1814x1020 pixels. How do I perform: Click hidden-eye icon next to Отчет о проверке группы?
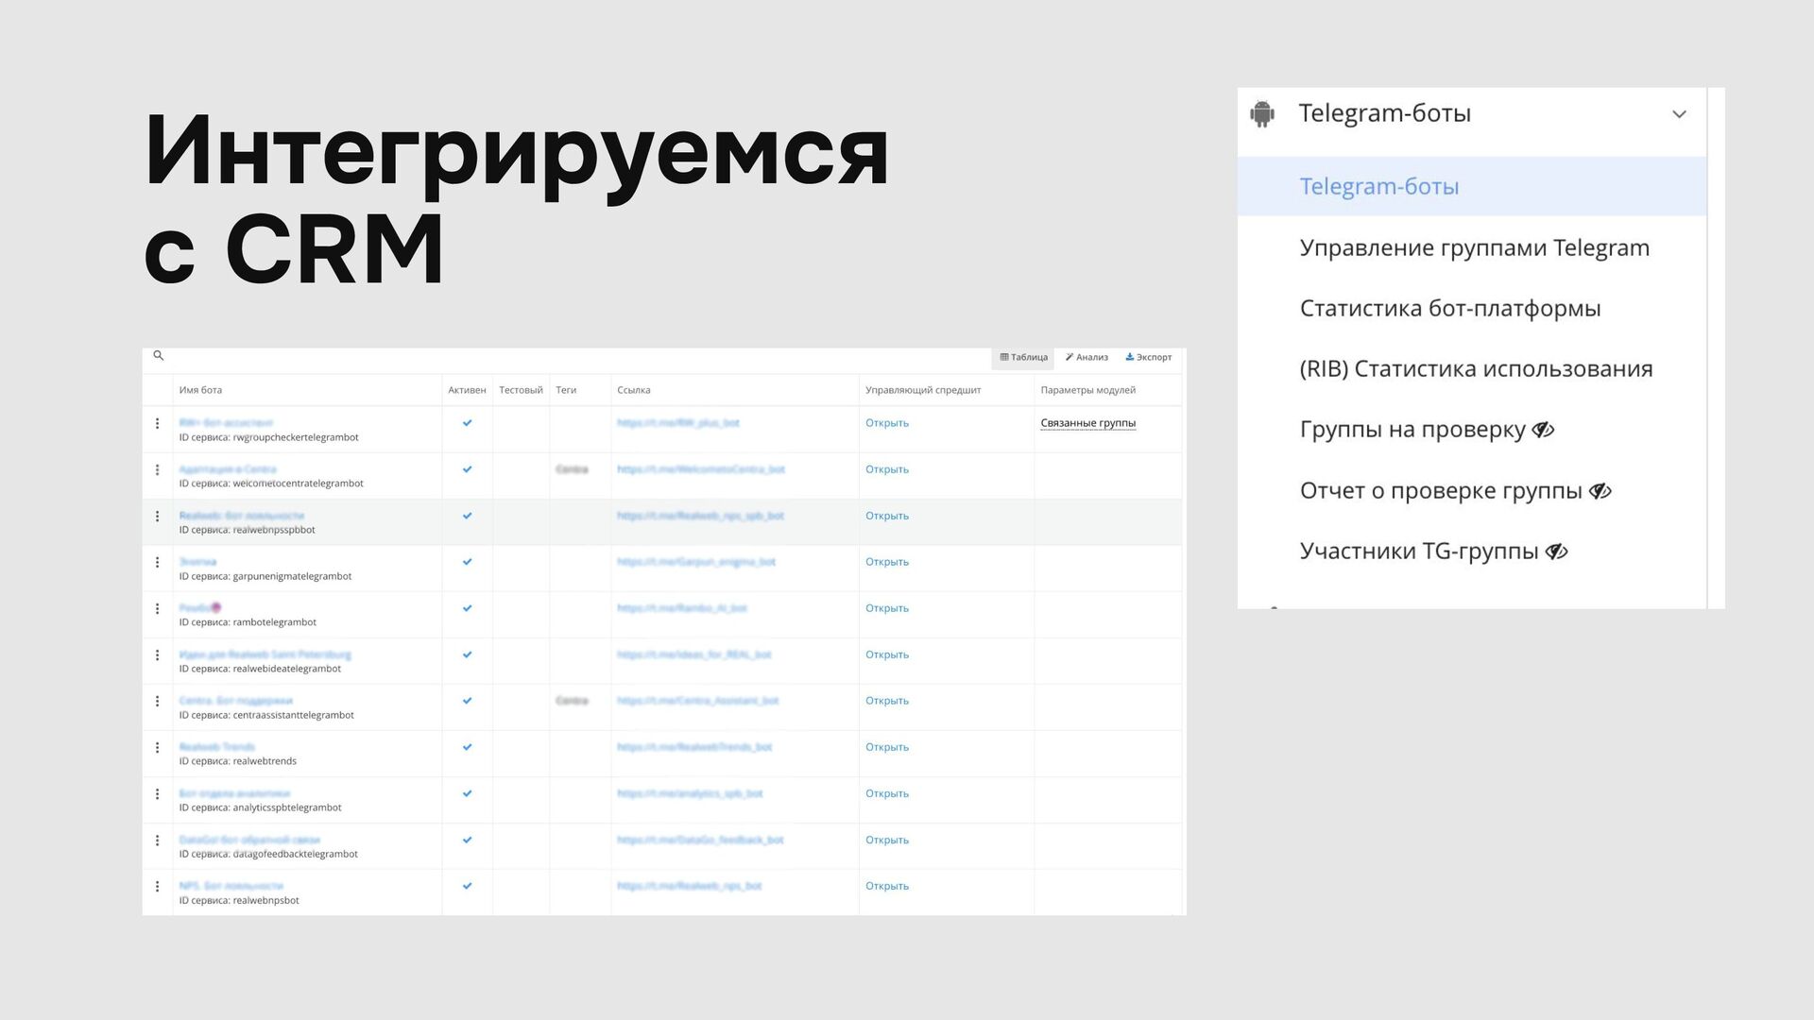pos(1600,491)
